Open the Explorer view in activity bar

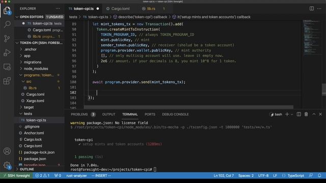pyautogui.click(x=7, y=10)
